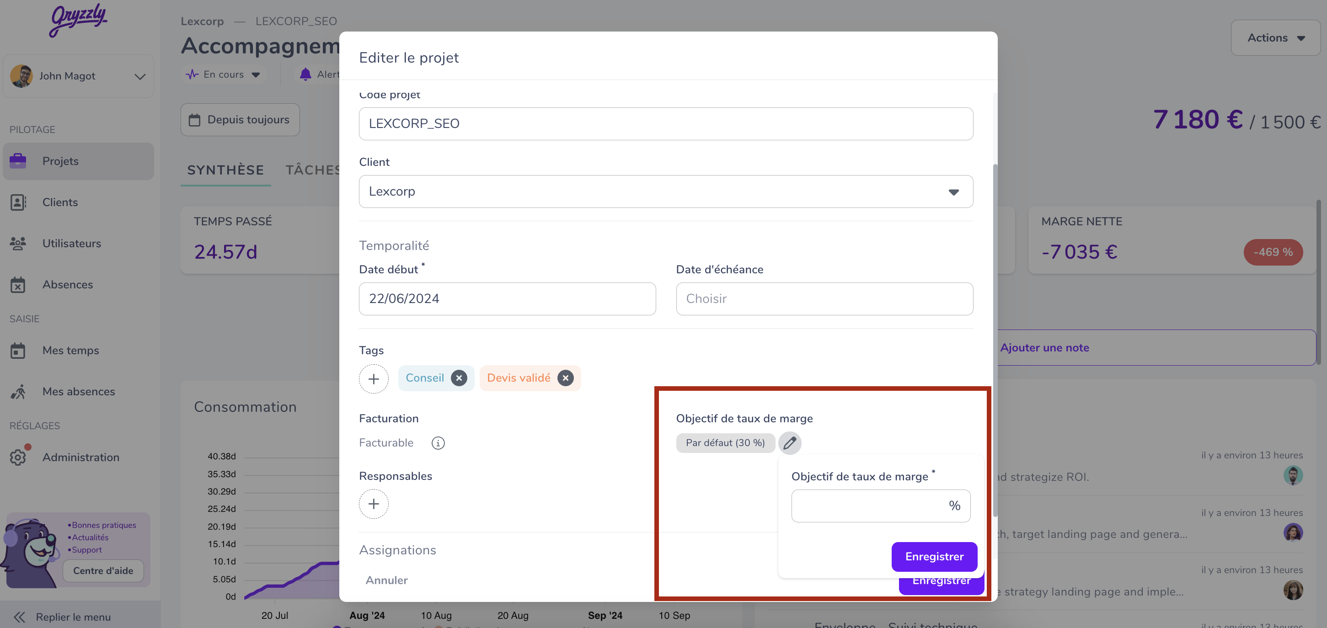The height and width of the screenshot is (628, 1327).
Task: Click the 7 180 € budget amount
Action: (1197, 119)
